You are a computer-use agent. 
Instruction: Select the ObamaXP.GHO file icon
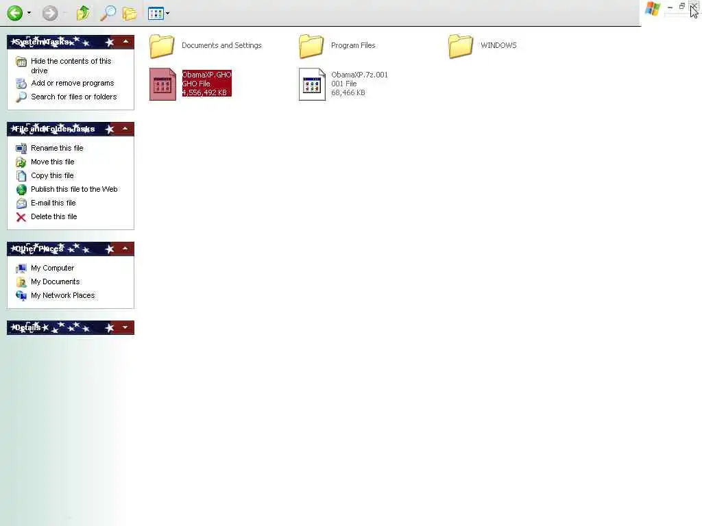coord(162,84)
